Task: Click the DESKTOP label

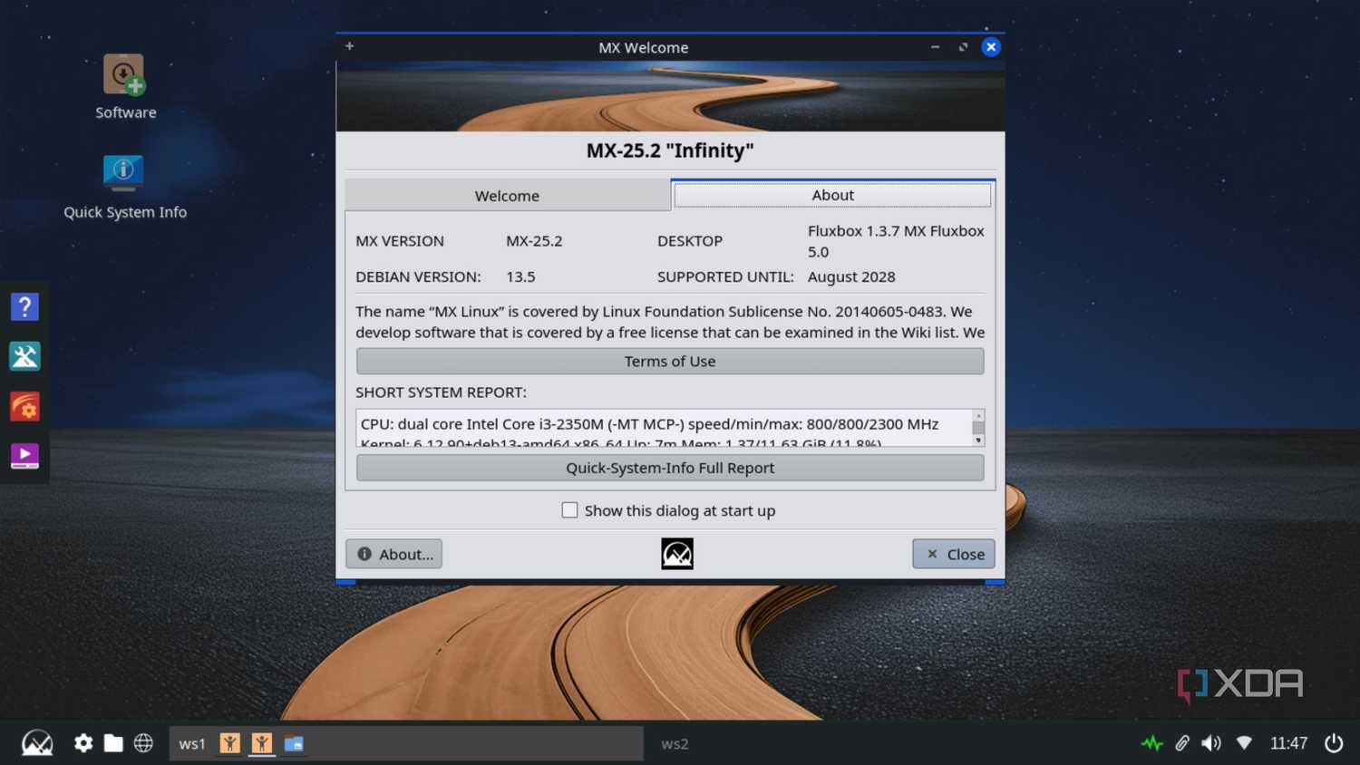Action: [x=690, y=241]
